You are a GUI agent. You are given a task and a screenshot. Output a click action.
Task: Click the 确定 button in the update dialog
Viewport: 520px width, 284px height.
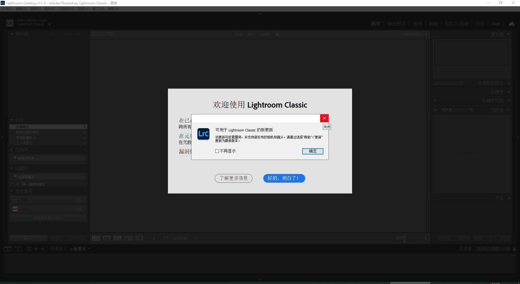[x=313, y=151]
